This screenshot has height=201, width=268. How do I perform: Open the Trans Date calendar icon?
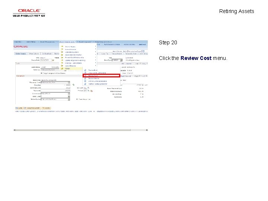[x=53, y=60]
